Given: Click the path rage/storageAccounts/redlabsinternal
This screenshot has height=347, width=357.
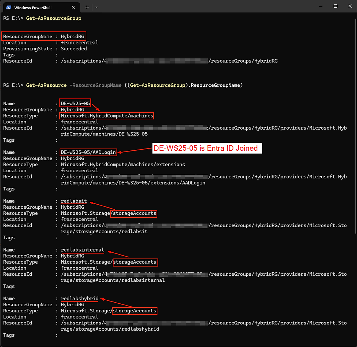Looking at the screenshot, I should click(x=113, y=280).
